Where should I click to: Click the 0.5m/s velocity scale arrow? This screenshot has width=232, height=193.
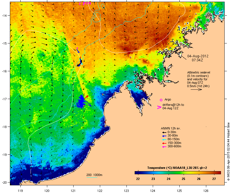(x=196, y=89)
